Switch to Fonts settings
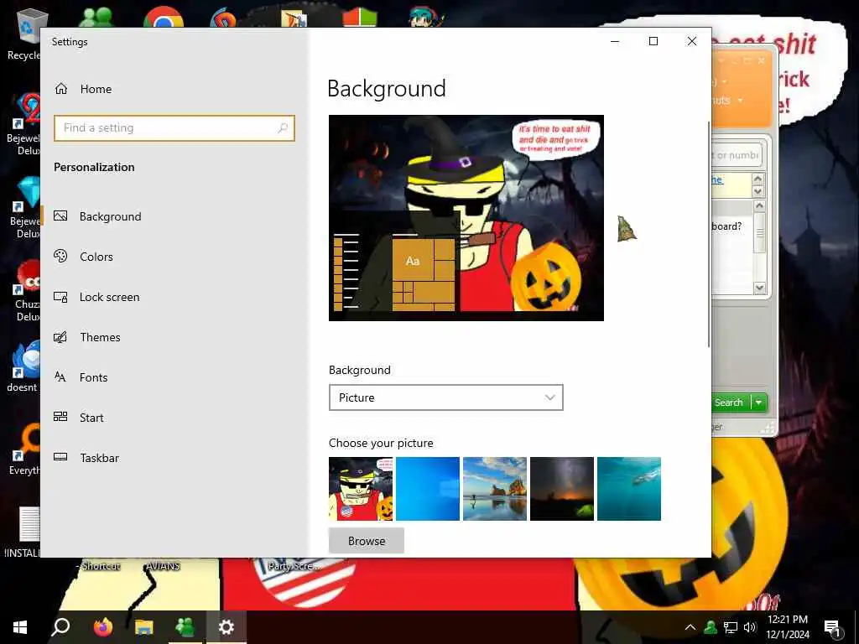 (x=93, y=377)
